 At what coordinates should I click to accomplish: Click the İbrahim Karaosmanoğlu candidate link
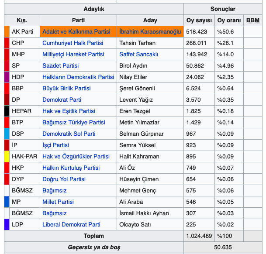coord(150,32)
